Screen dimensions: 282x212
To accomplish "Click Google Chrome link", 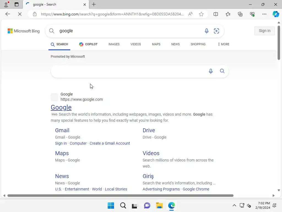I will [196, 189].
